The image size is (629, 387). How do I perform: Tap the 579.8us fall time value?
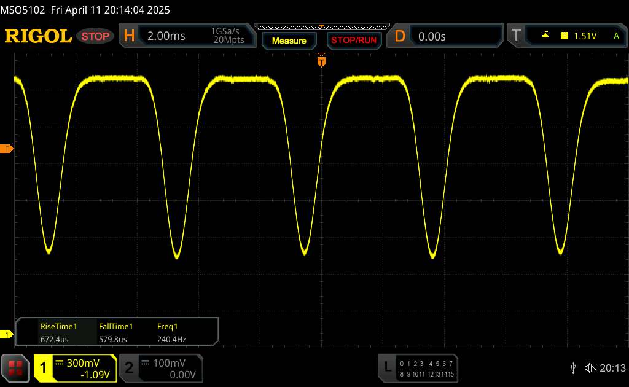pyautogui.click(x=113, y=339)
